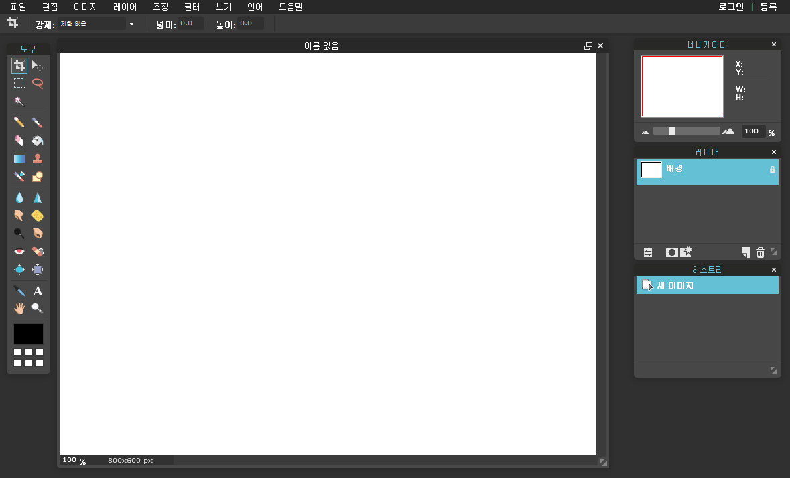Select the Color Picker eyedropper tool
790x478 pixels.
click(x=19, y=291)
